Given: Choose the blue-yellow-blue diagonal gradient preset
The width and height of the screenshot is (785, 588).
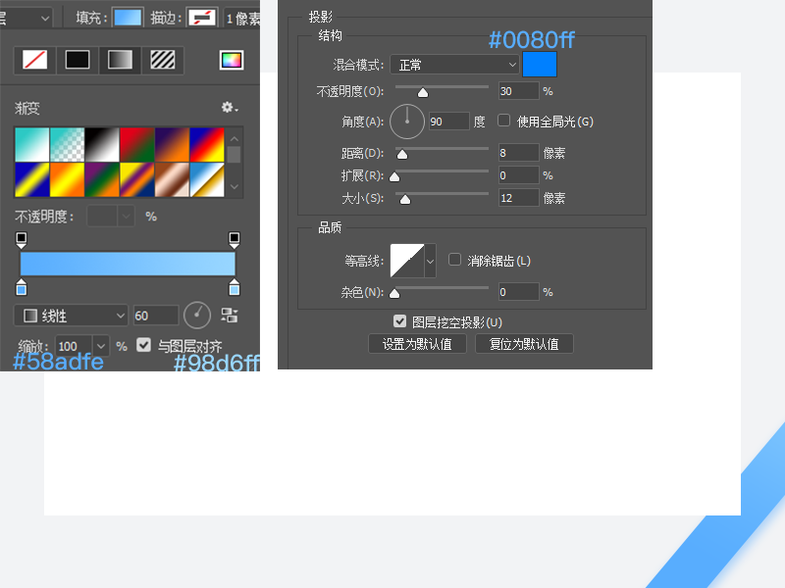Looking at the screenshot, I should coord(32,179).
